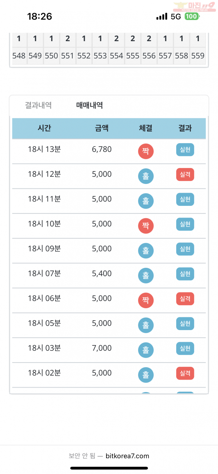Tap the 실격 result badge at 18시 02분

[185, 373]
